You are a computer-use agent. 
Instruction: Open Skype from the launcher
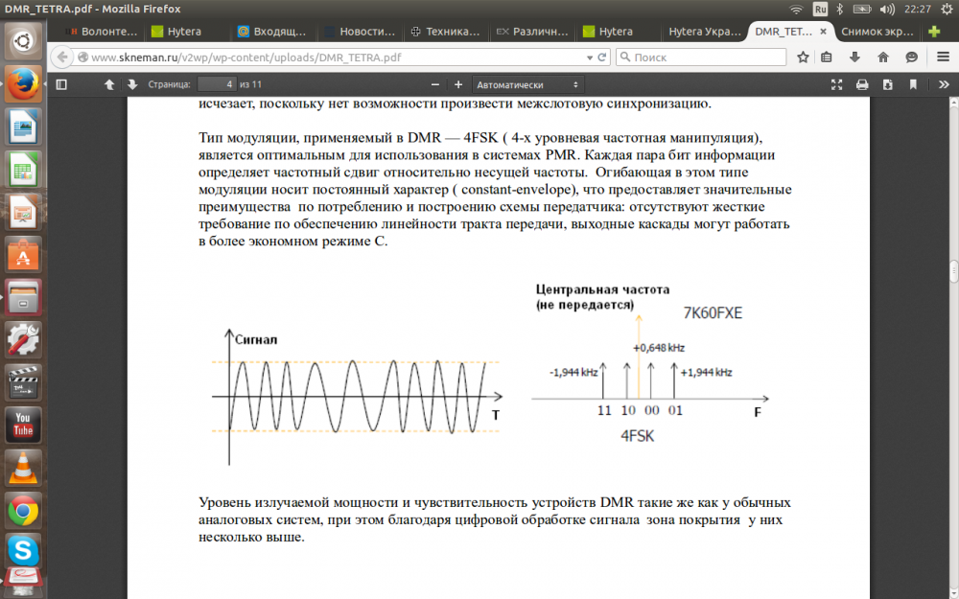coord(23,551)
